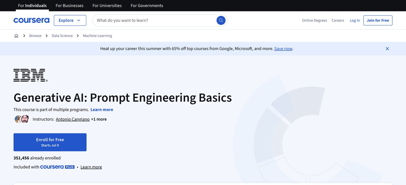Switch to the For Businesses tab
This screenshot has height=185, width=406.
[69, 5]
